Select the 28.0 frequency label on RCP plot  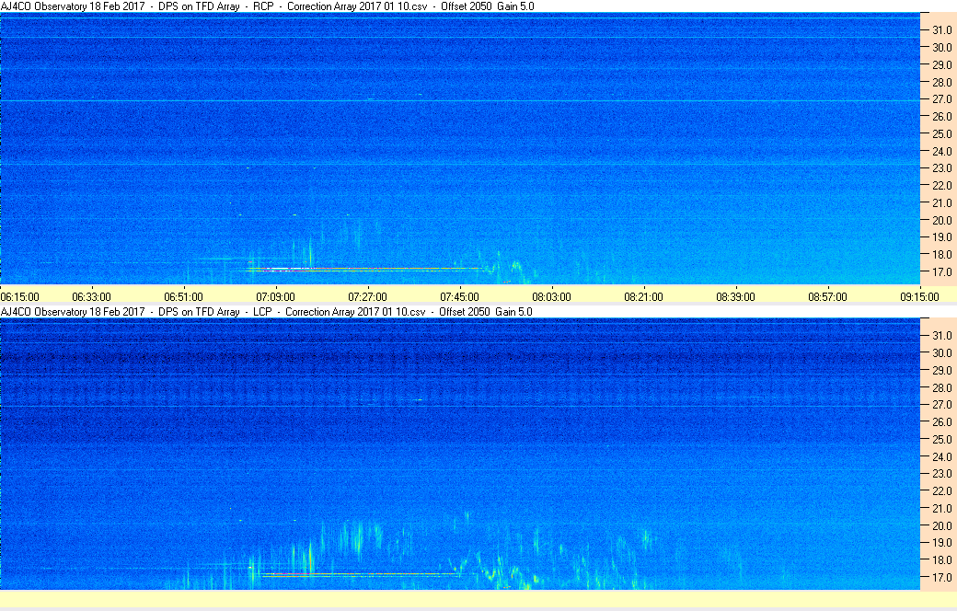[x=941, y=82]
